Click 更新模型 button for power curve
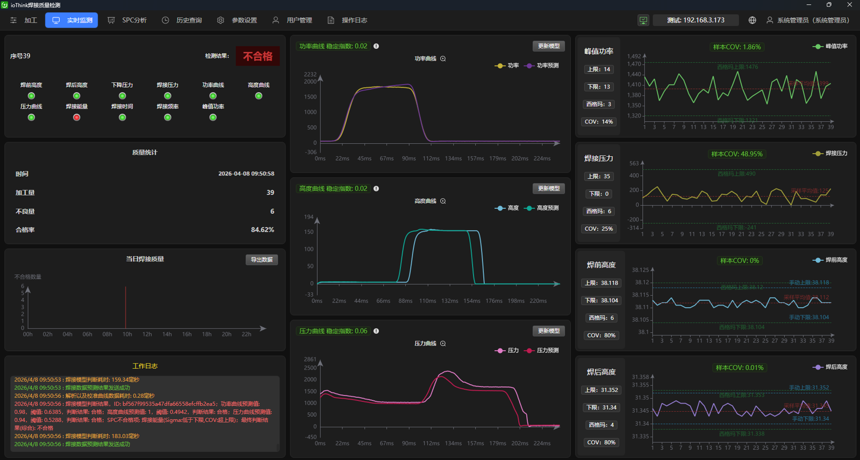860x460 pixels. 549,46
